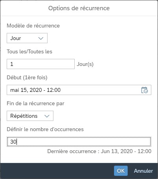Click the Dernière occurrence Jun 13 text

click(99, 151)
